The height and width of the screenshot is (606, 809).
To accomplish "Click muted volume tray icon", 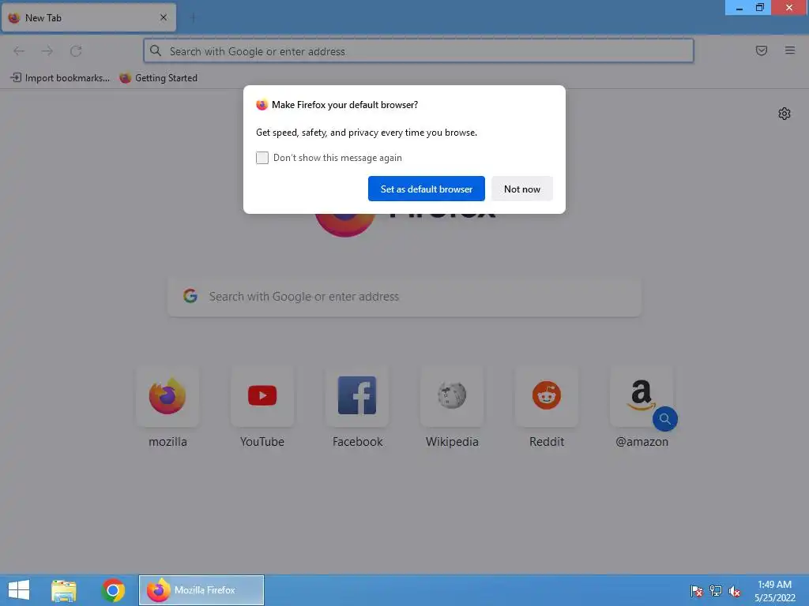I will (735, 591).
